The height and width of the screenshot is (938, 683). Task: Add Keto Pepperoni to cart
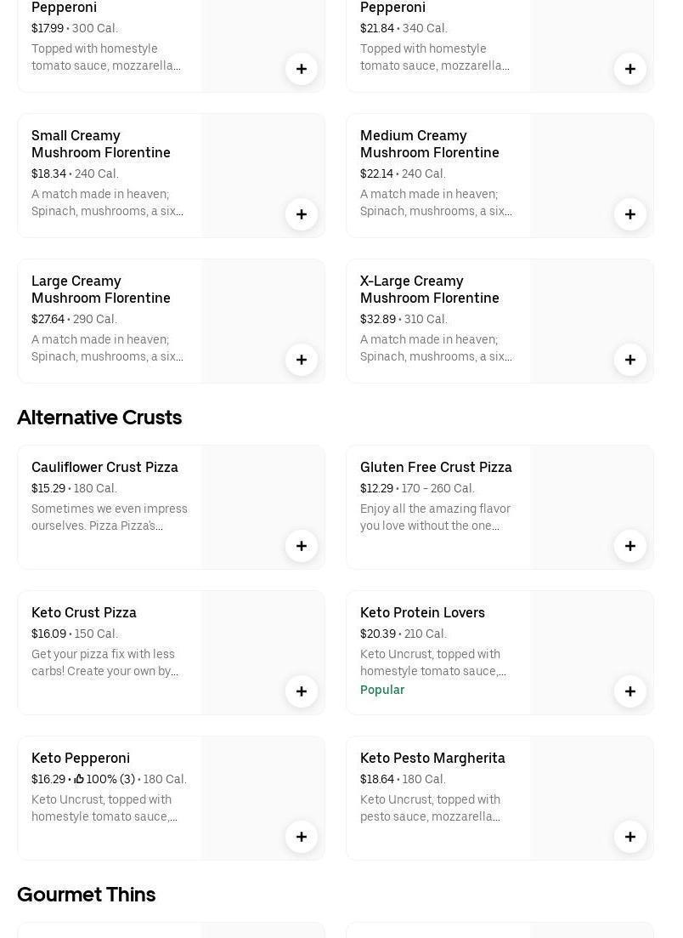302,837
